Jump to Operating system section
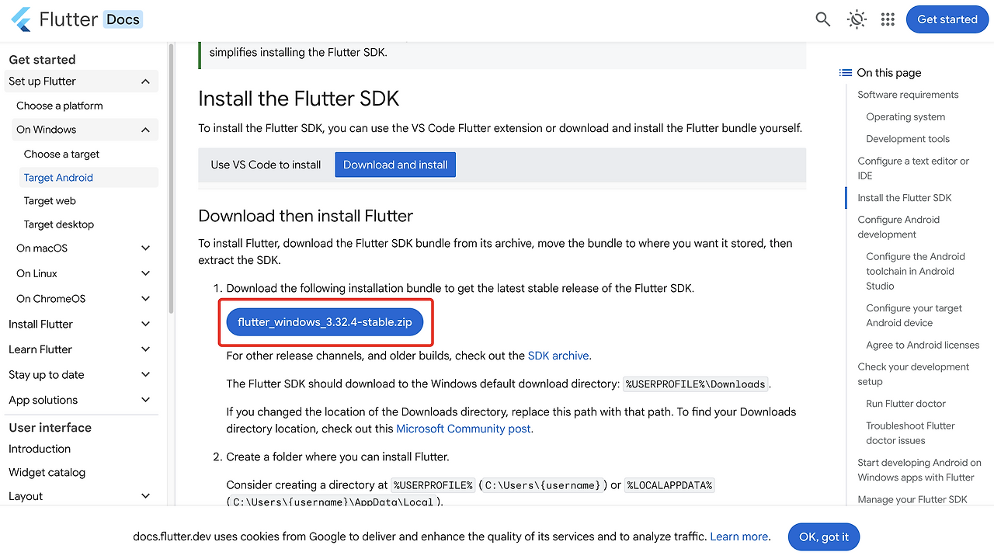 [x=905, y=117]
